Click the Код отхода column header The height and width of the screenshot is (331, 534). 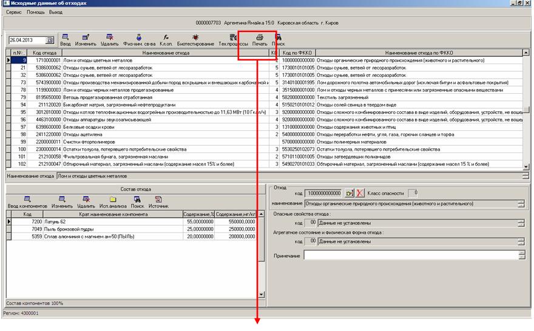(x=45, y=53)
